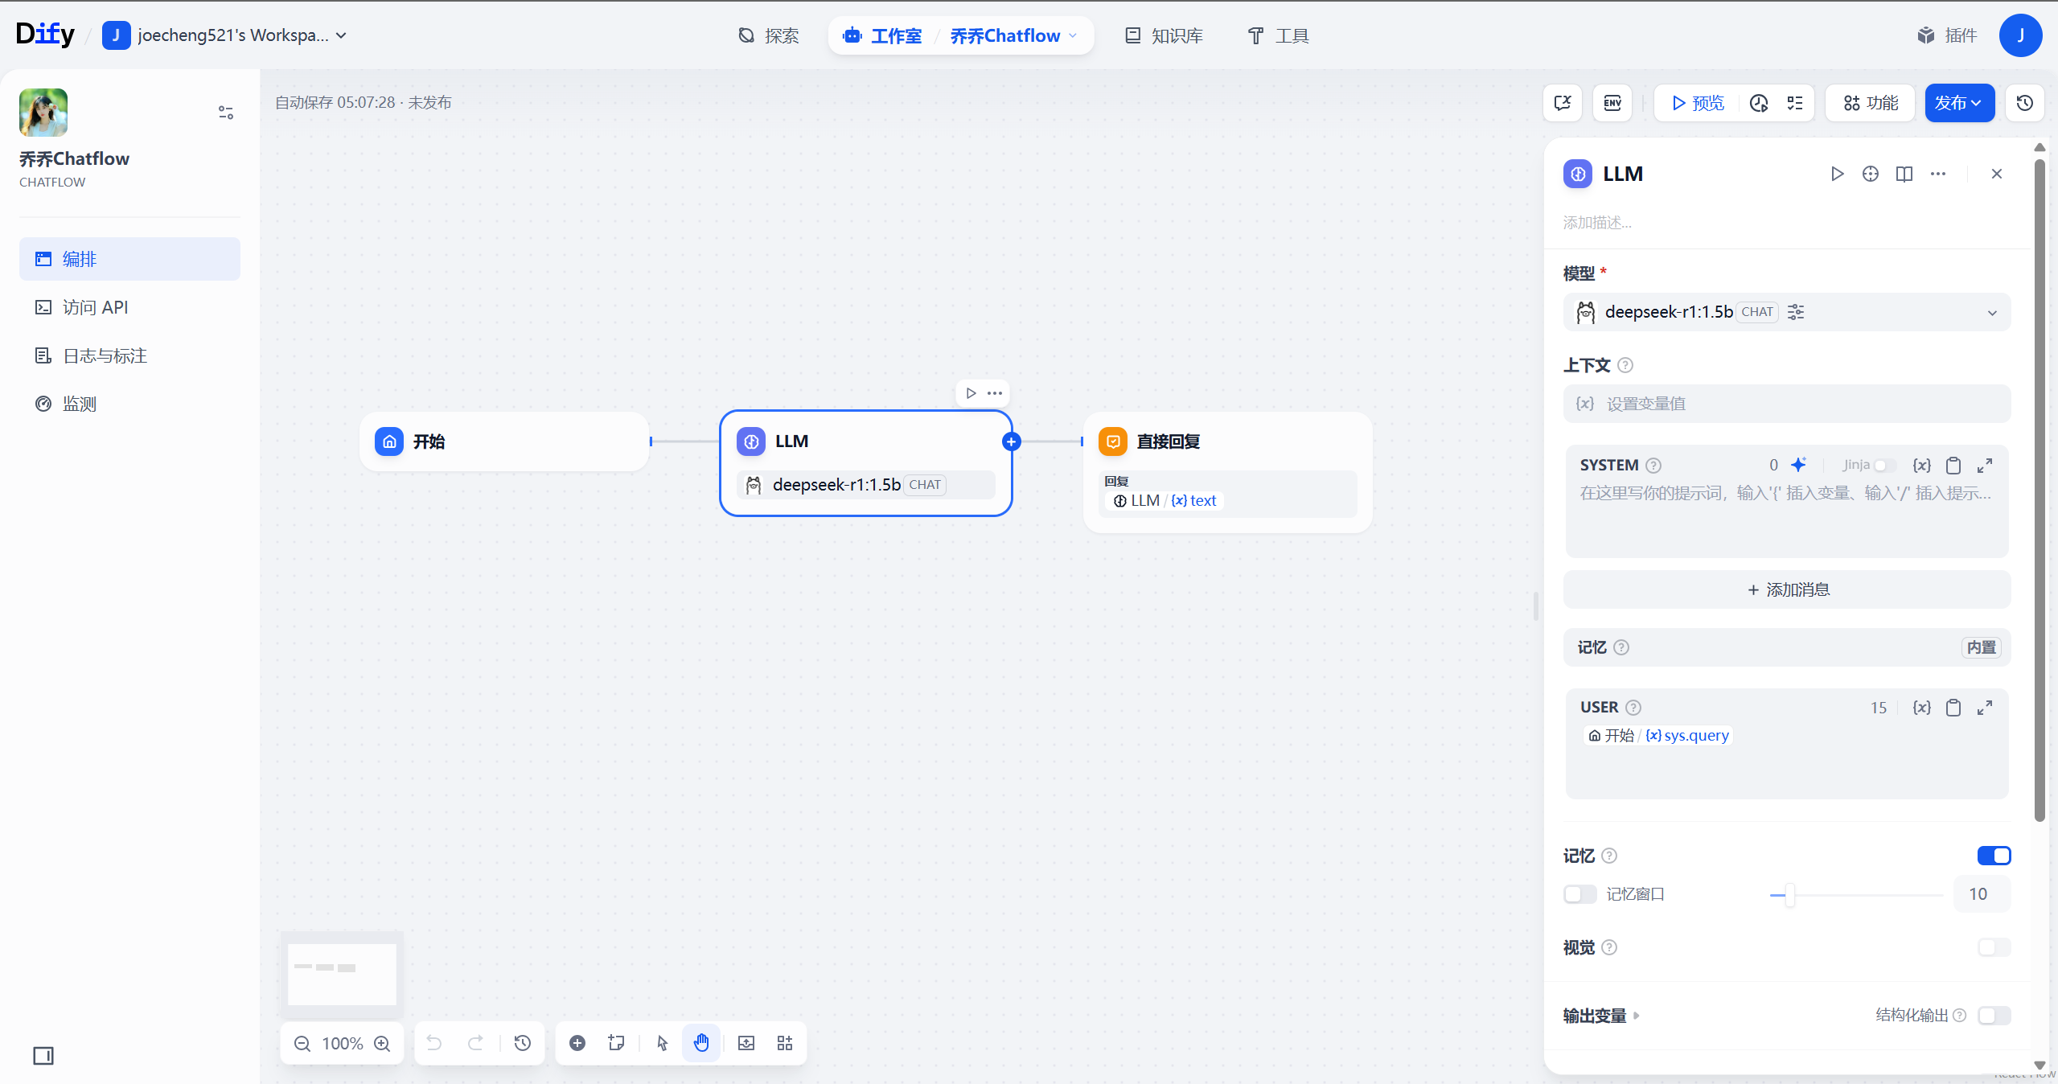Click the 功能 features button
The height and width of the screenshot is (1084, 2058).
tap(1871, 103)
